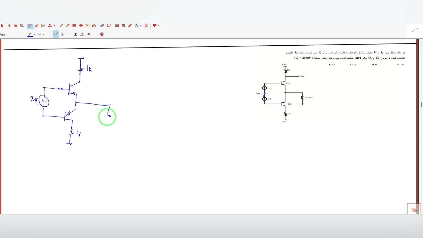
Task: Activate the hand pan tool
Action: 15,25
